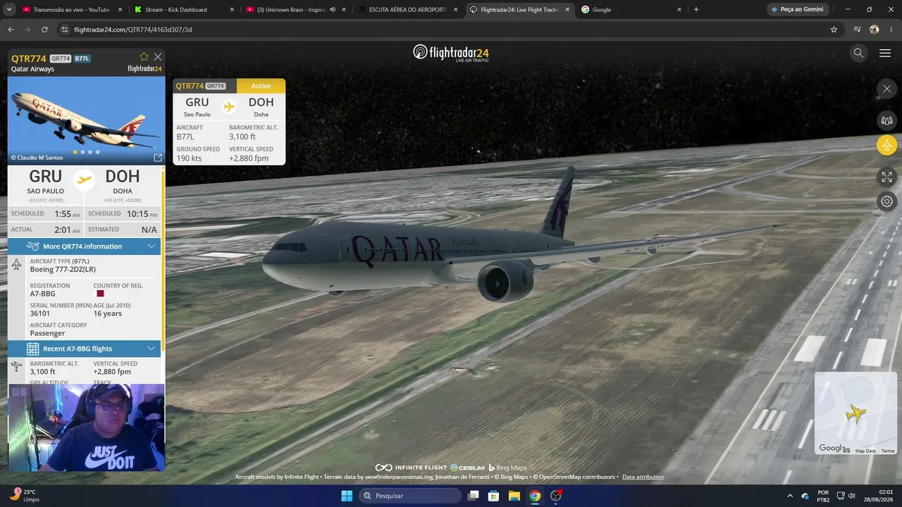Screen dimensions: 902x507
Task: Close the QTR774 flight details panel
Action: [x=158, y=57]
